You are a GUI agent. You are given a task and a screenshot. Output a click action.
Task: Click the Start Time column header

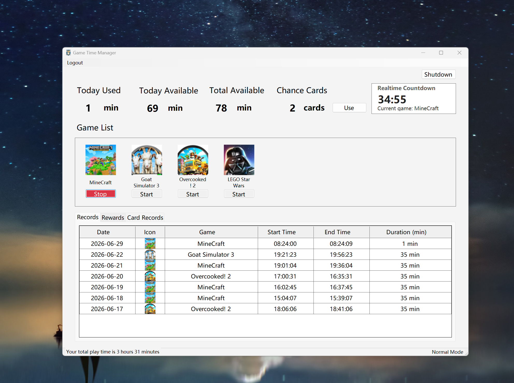click(285, 232)
